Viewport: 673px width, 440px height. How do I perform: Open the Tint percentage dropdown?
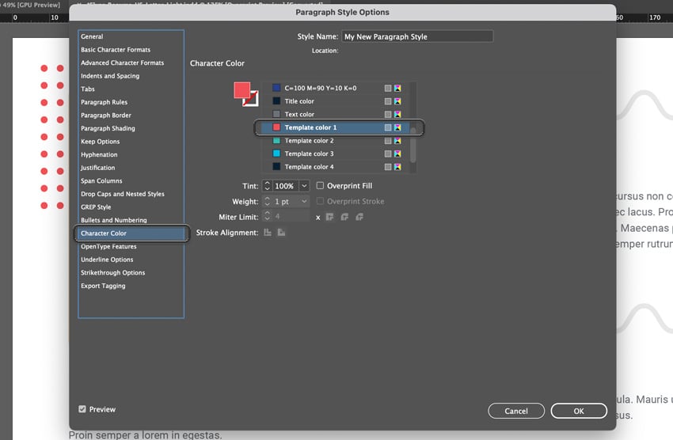tap(304, 186)
